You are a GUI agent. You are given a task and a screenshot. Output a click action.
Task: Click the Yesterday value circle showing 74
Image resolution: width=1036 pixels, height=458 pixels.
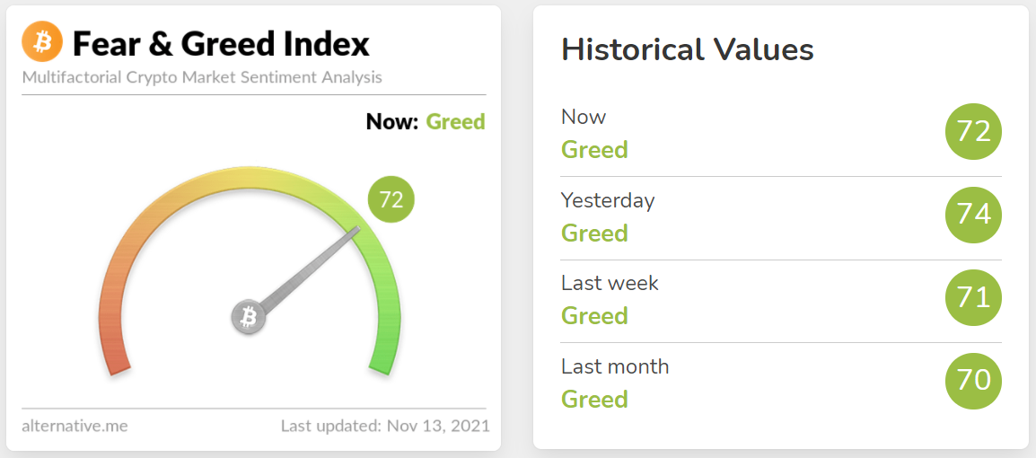[973, 216]
